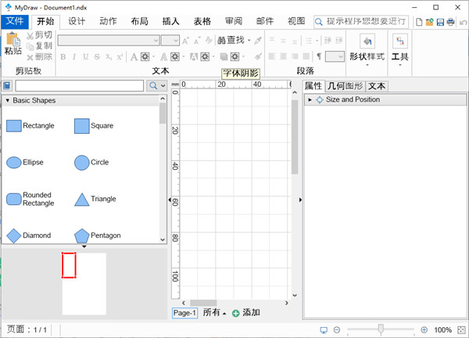Viewport: 469px width, 338px height.
Task: Select the Page-1 page tab
Action: [x=184, y=313]
